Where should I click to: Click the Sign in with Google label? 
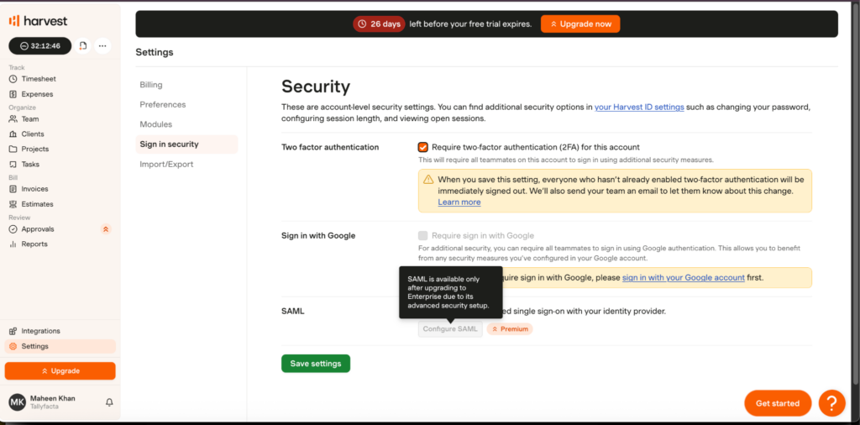pyautogui.click(x=318, y=236)
